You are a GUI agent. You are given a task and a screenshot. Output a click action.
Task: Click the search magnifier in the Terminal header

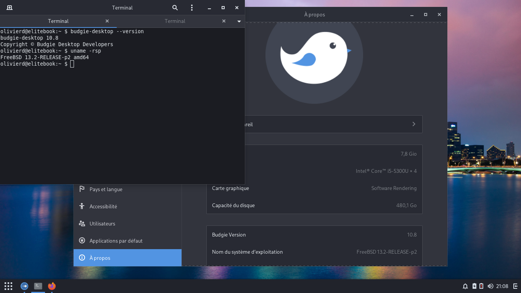[x=175, y=8]
